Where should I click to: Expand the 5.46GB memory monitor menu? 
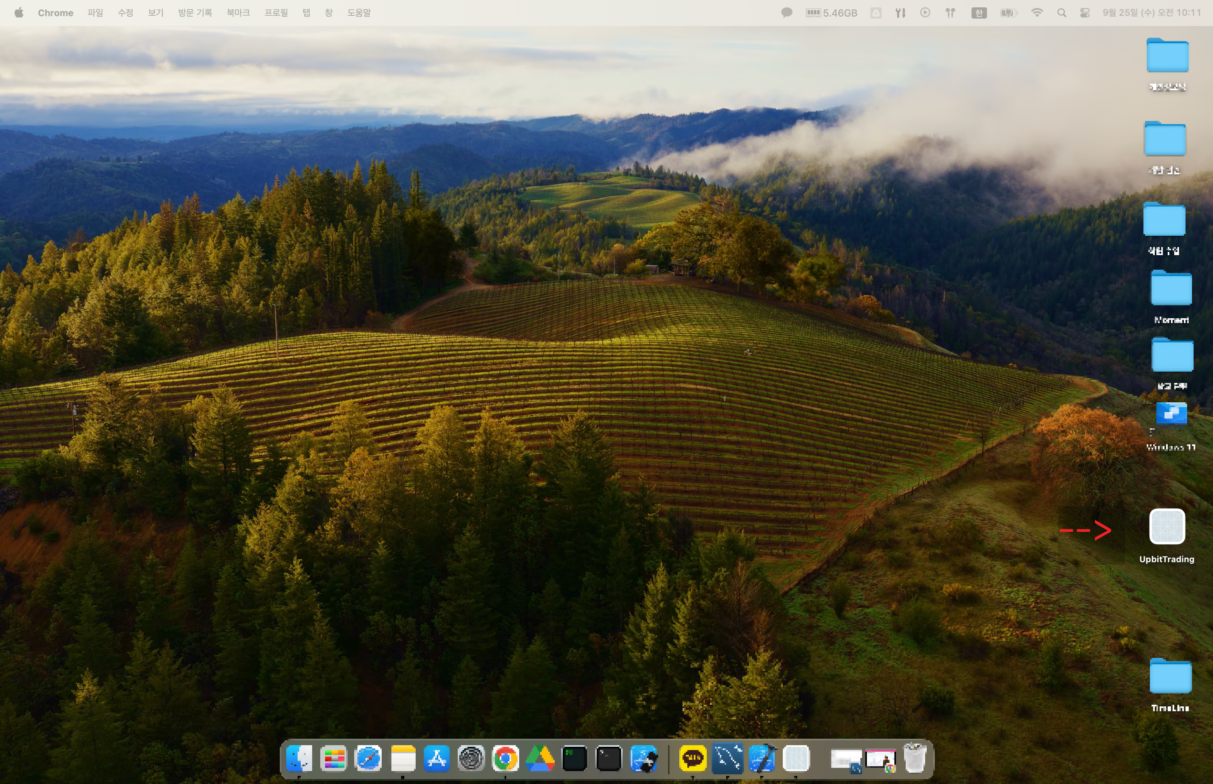coord(832,13)
